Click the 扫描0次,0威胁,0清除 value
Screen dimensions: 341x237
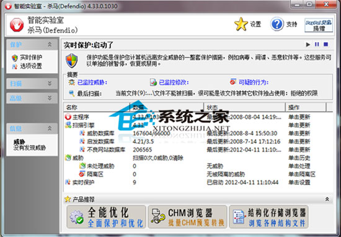[x=158, y=158]
